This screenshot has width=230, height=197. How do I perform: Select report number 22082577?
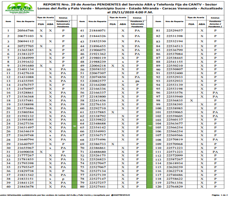pos(98,81)
